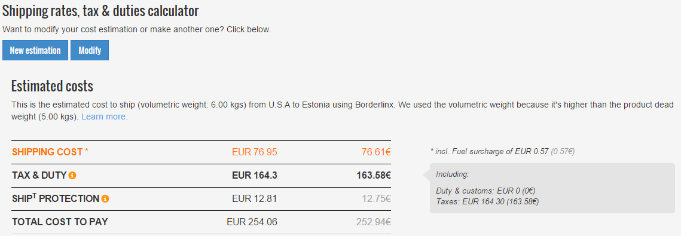Click the EUR 12.81 protection amount
Viewport: 681px width, 236px height.
[255, 199]
